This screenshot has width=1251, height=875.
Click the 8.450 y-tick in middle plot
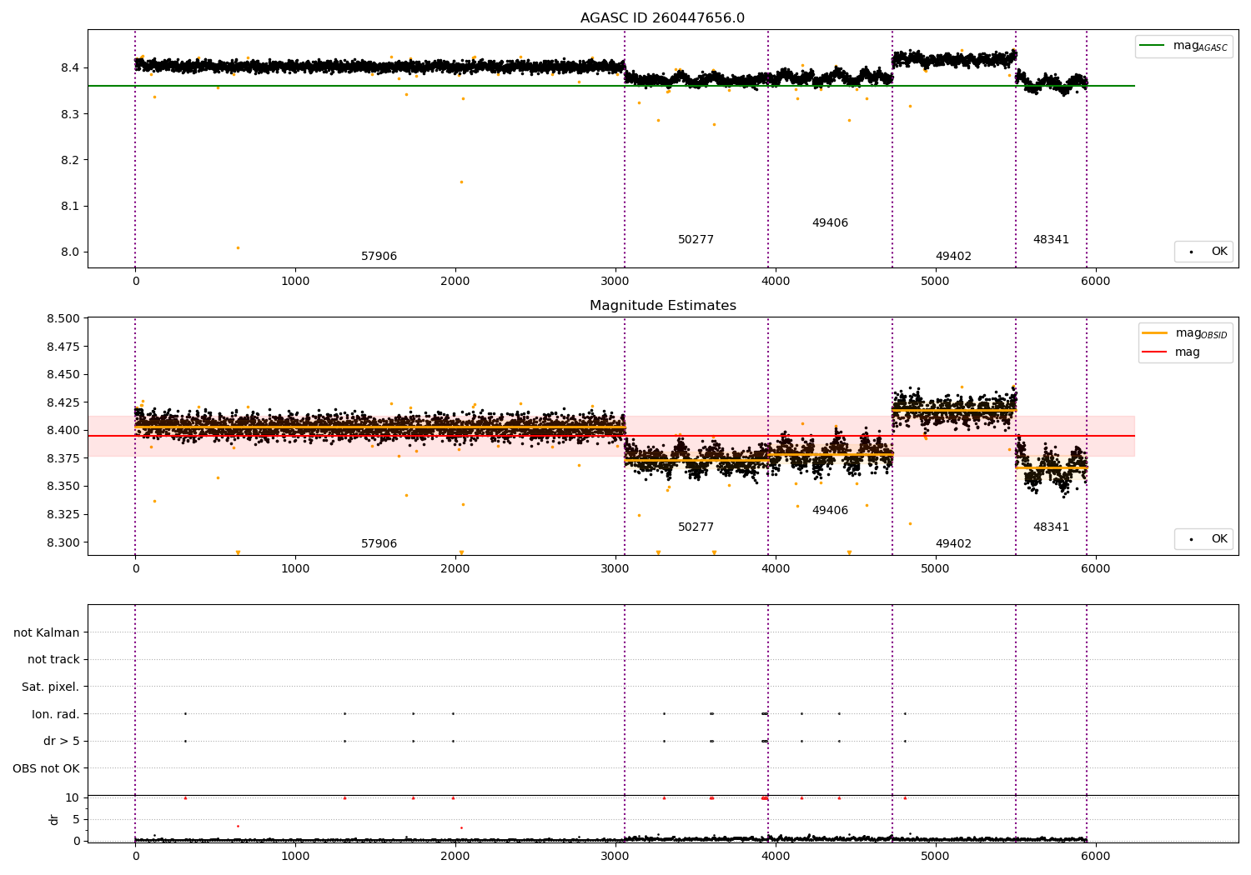click(65, 374)
